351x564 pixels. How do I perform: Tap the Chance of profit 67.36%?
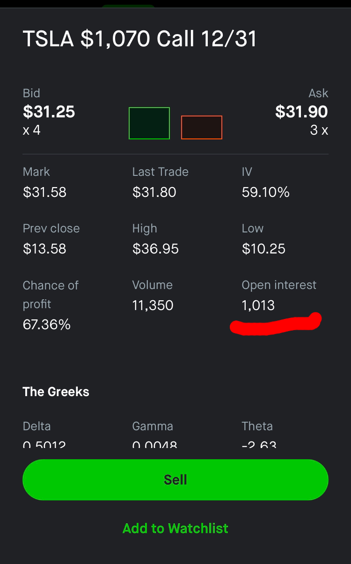point(47,325)
